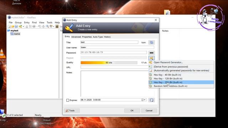Viewport: 228px width, 128px height.
Task: Click the Save database floppy icon
Action: pos(16,26)
